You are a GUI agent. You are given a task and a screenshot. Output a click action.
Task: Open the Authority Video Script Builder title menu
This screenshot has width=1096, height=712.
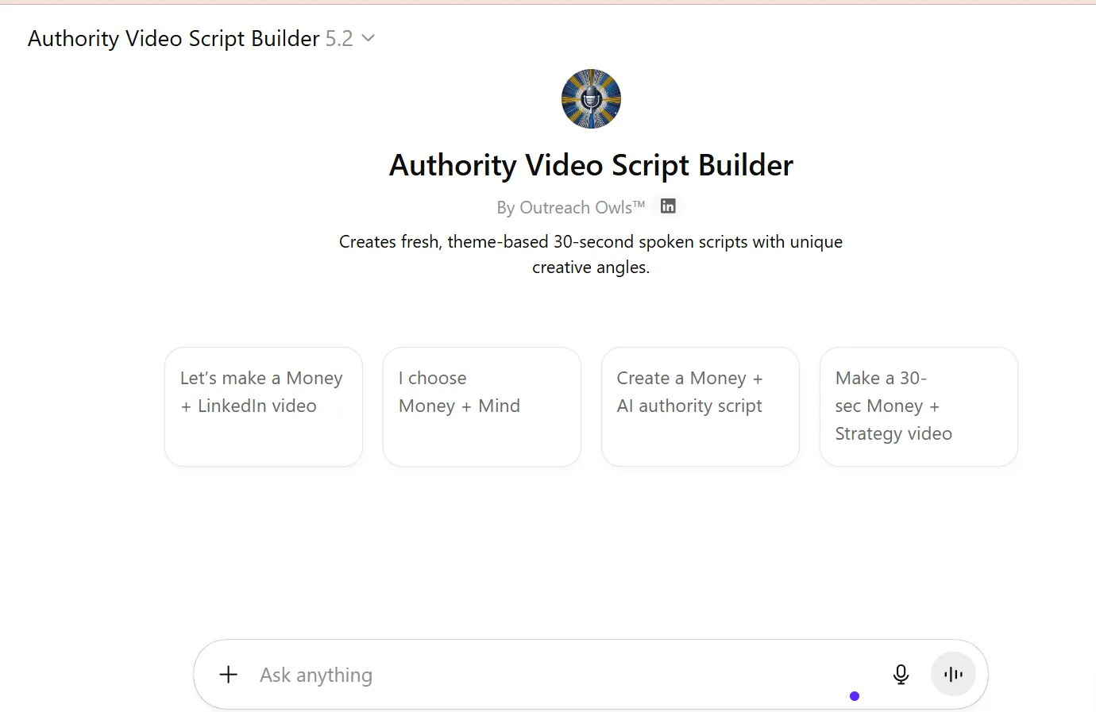pos(173,38)
